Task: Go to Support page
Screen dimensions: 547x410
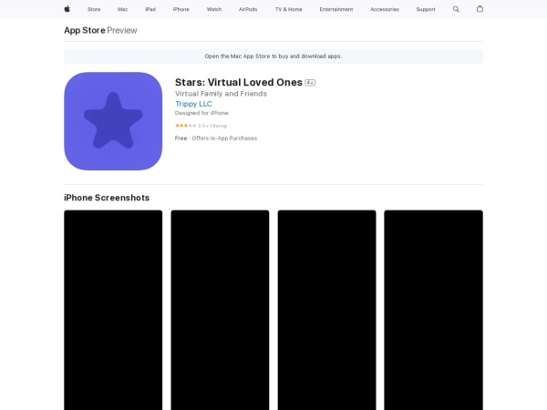Action: (426, 9)
